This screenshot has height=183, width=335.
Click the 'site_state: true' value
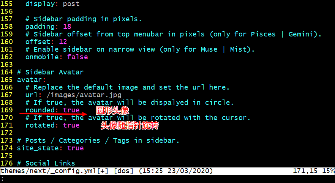(76, 148)
